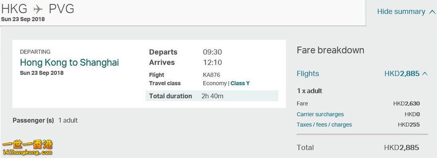Click the Total HKD2,885 amount
This screenshot has width=437, height=158.
(401, 148)
